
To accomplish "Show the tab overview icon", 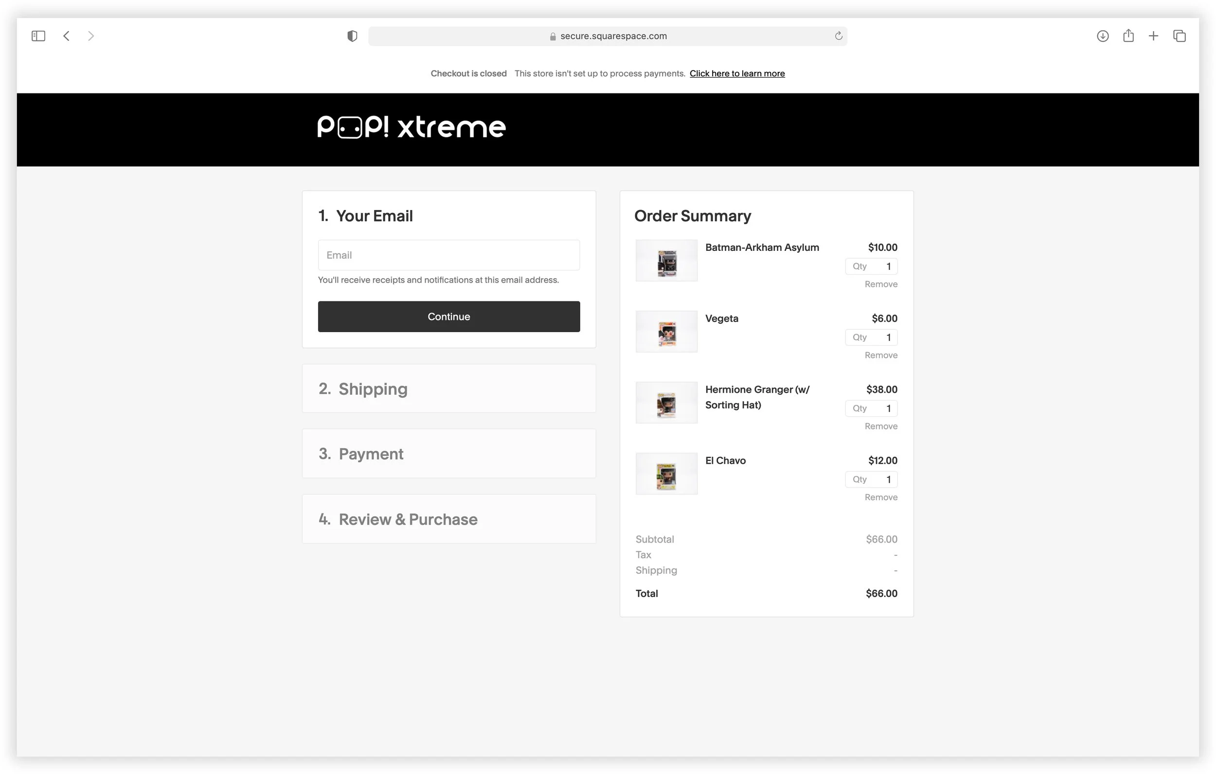I will (1180, 36).
